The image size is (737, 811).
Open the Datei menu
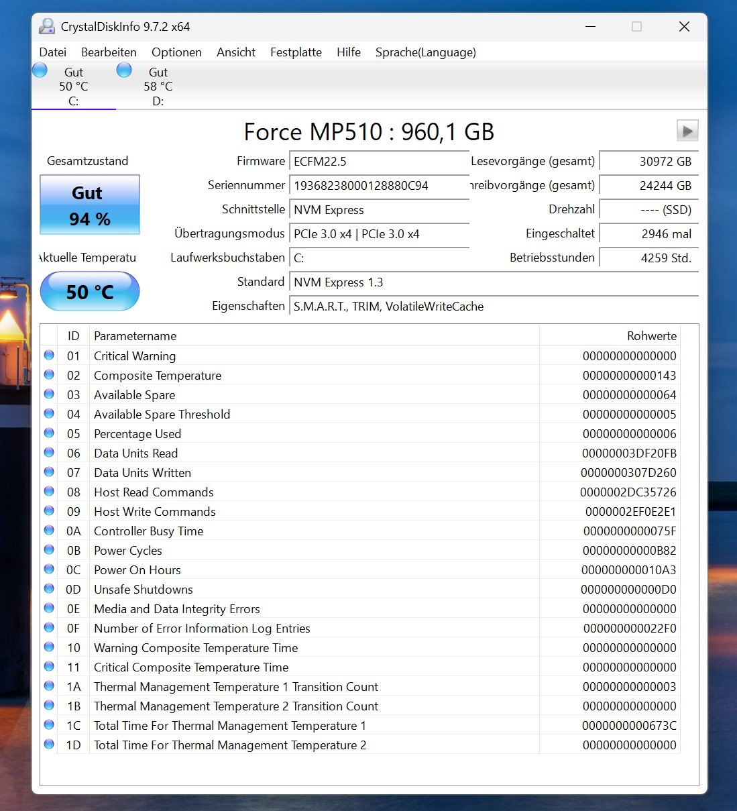[x=53, y=52]
